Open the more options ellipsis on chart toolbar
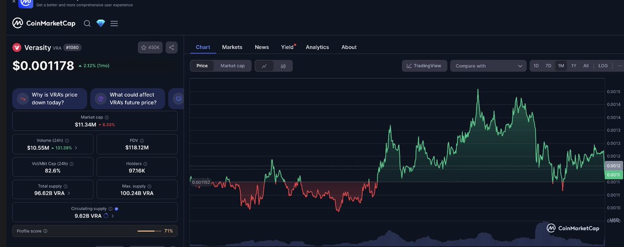This screenshot has width=624, height=247. point(619,66)
